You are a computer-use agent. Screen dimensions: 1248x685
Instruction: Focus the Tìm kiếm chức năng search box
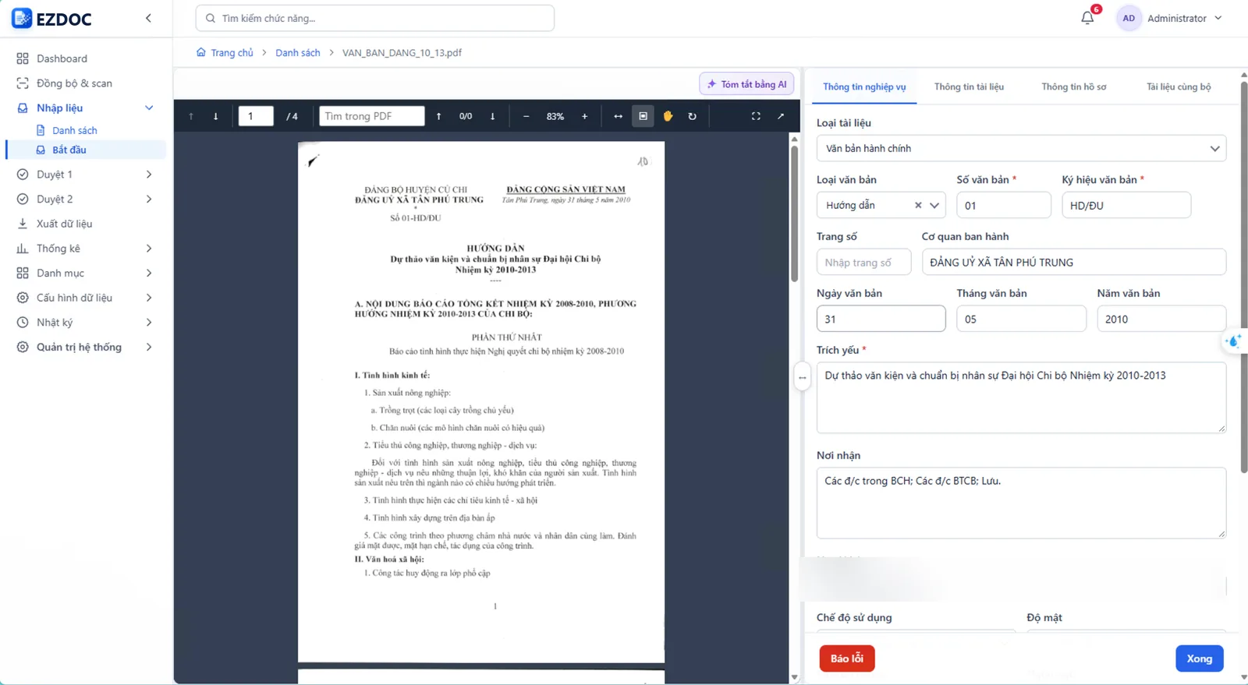(375, 18)
